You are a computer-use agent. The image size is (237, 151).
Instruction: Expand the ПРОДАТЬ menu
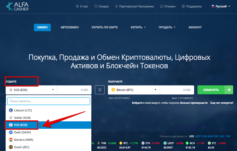click(x=167, y=27)
